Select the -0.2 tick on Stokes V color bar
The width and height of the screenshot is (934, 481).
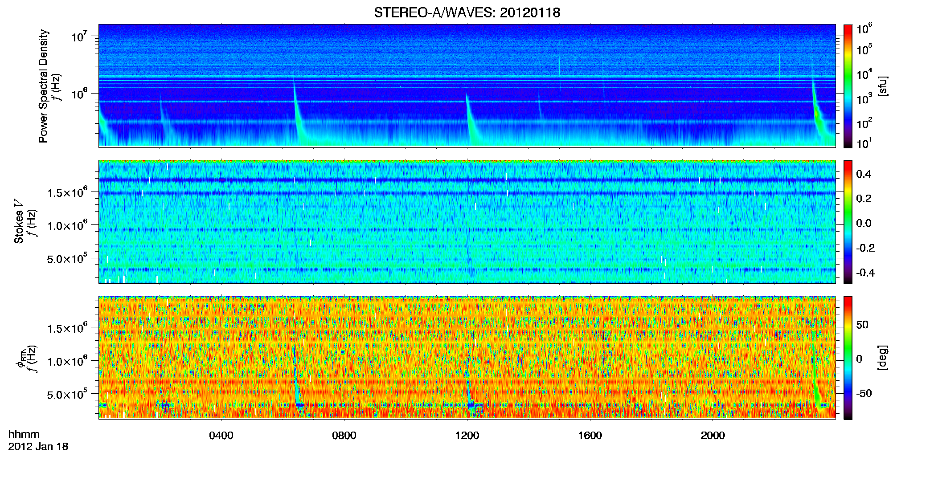[865, 248]
